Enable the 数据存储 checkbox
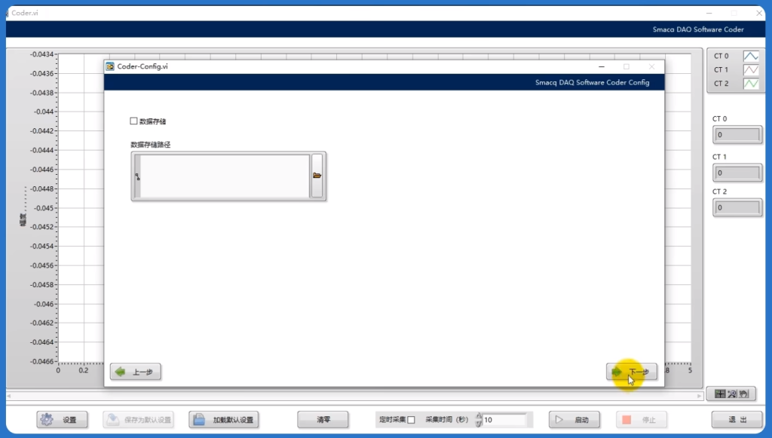This screenshot has width=772, height=438. tap(133, 121)
